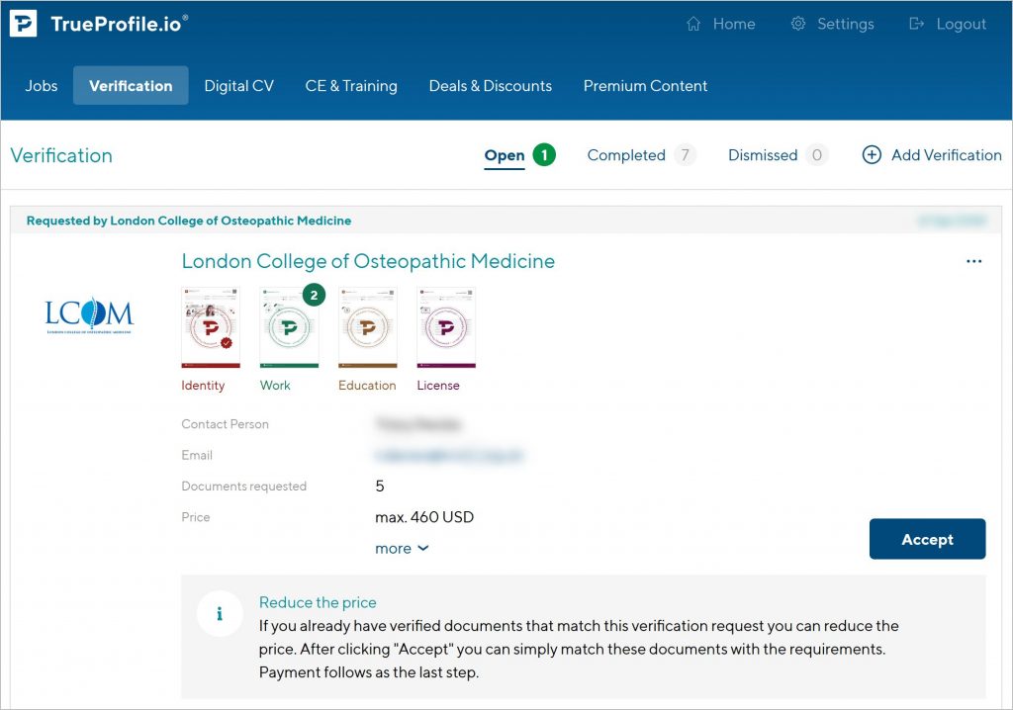The width and height of the screenshot is (1013, 710).
Task: Open the Identity document thumbnail
Action: 211,327
